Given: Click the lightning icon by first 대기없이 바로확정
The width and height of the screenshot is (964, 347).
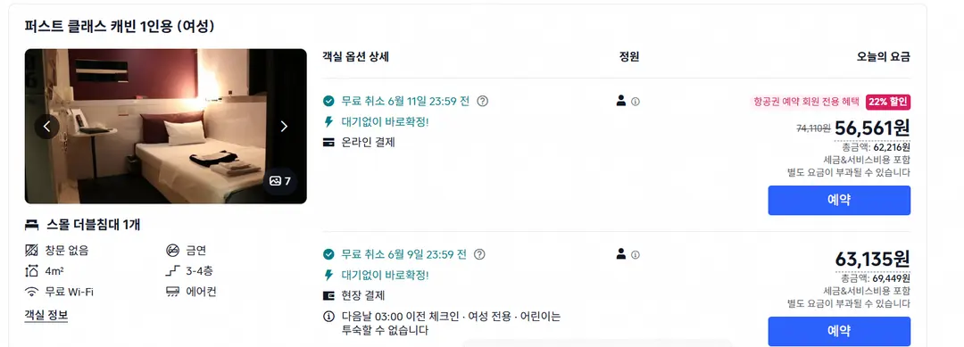Looking at the screenshot, I should 328,121.
